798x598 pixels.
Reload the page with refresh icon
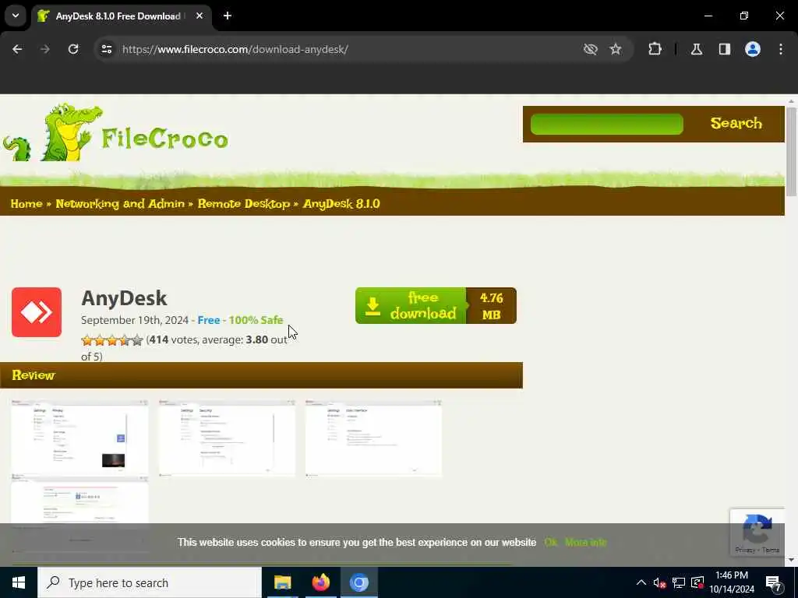click(73, 49)
